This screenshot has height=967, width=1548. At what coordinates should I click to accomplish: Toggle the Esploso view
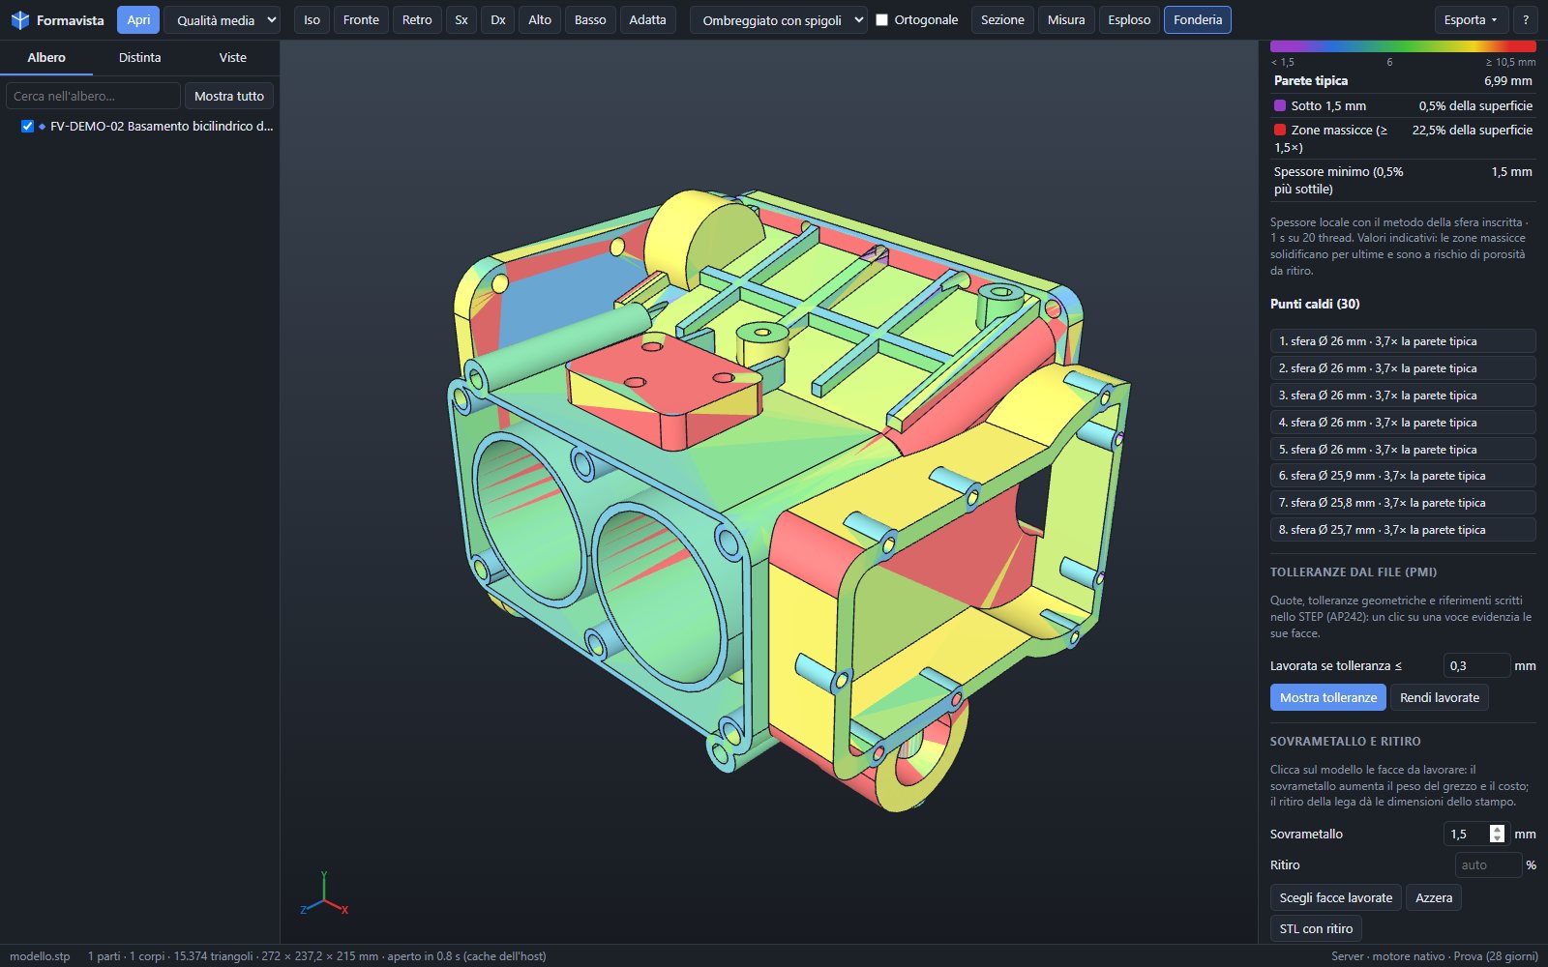coord(1129,20)
